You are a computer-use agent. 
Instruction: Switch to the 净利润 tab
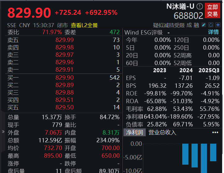pos(134,133)
